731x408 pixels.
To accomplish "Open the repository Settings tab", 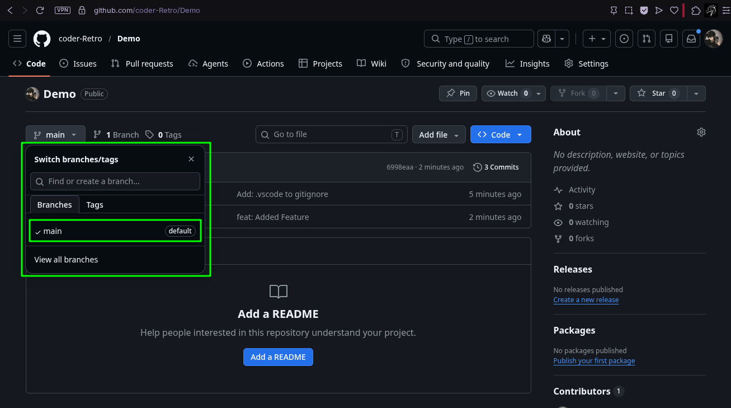I will coord(586,63).
